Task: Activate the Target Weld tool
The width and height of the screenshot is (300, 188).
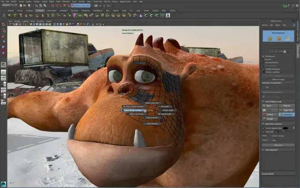Action: (x=286, y=110)
